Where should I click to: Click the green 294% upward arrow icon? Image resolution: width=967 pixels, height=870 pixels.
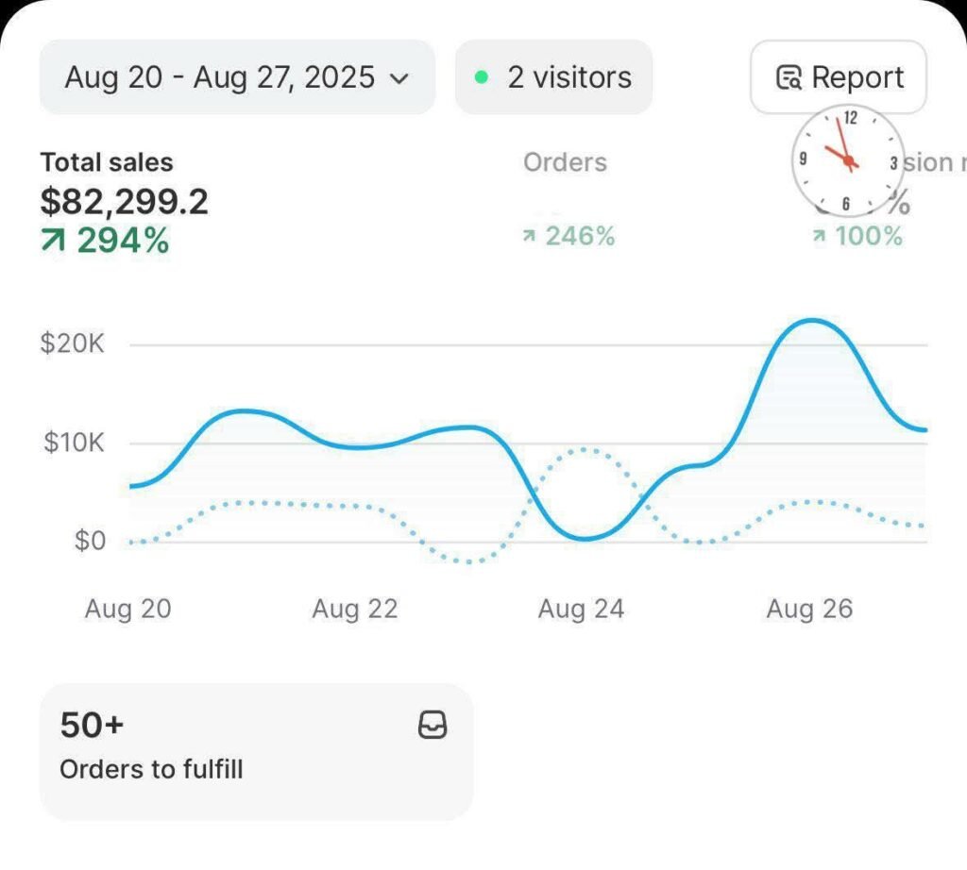point(54,241)
